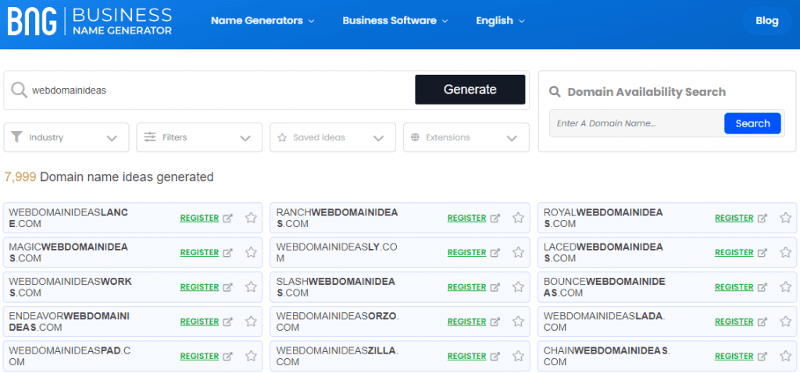The width and height of the screenshot is (800, 373).
Task: Click the magnifier icon in name search box
Action: tap(19, 90)
